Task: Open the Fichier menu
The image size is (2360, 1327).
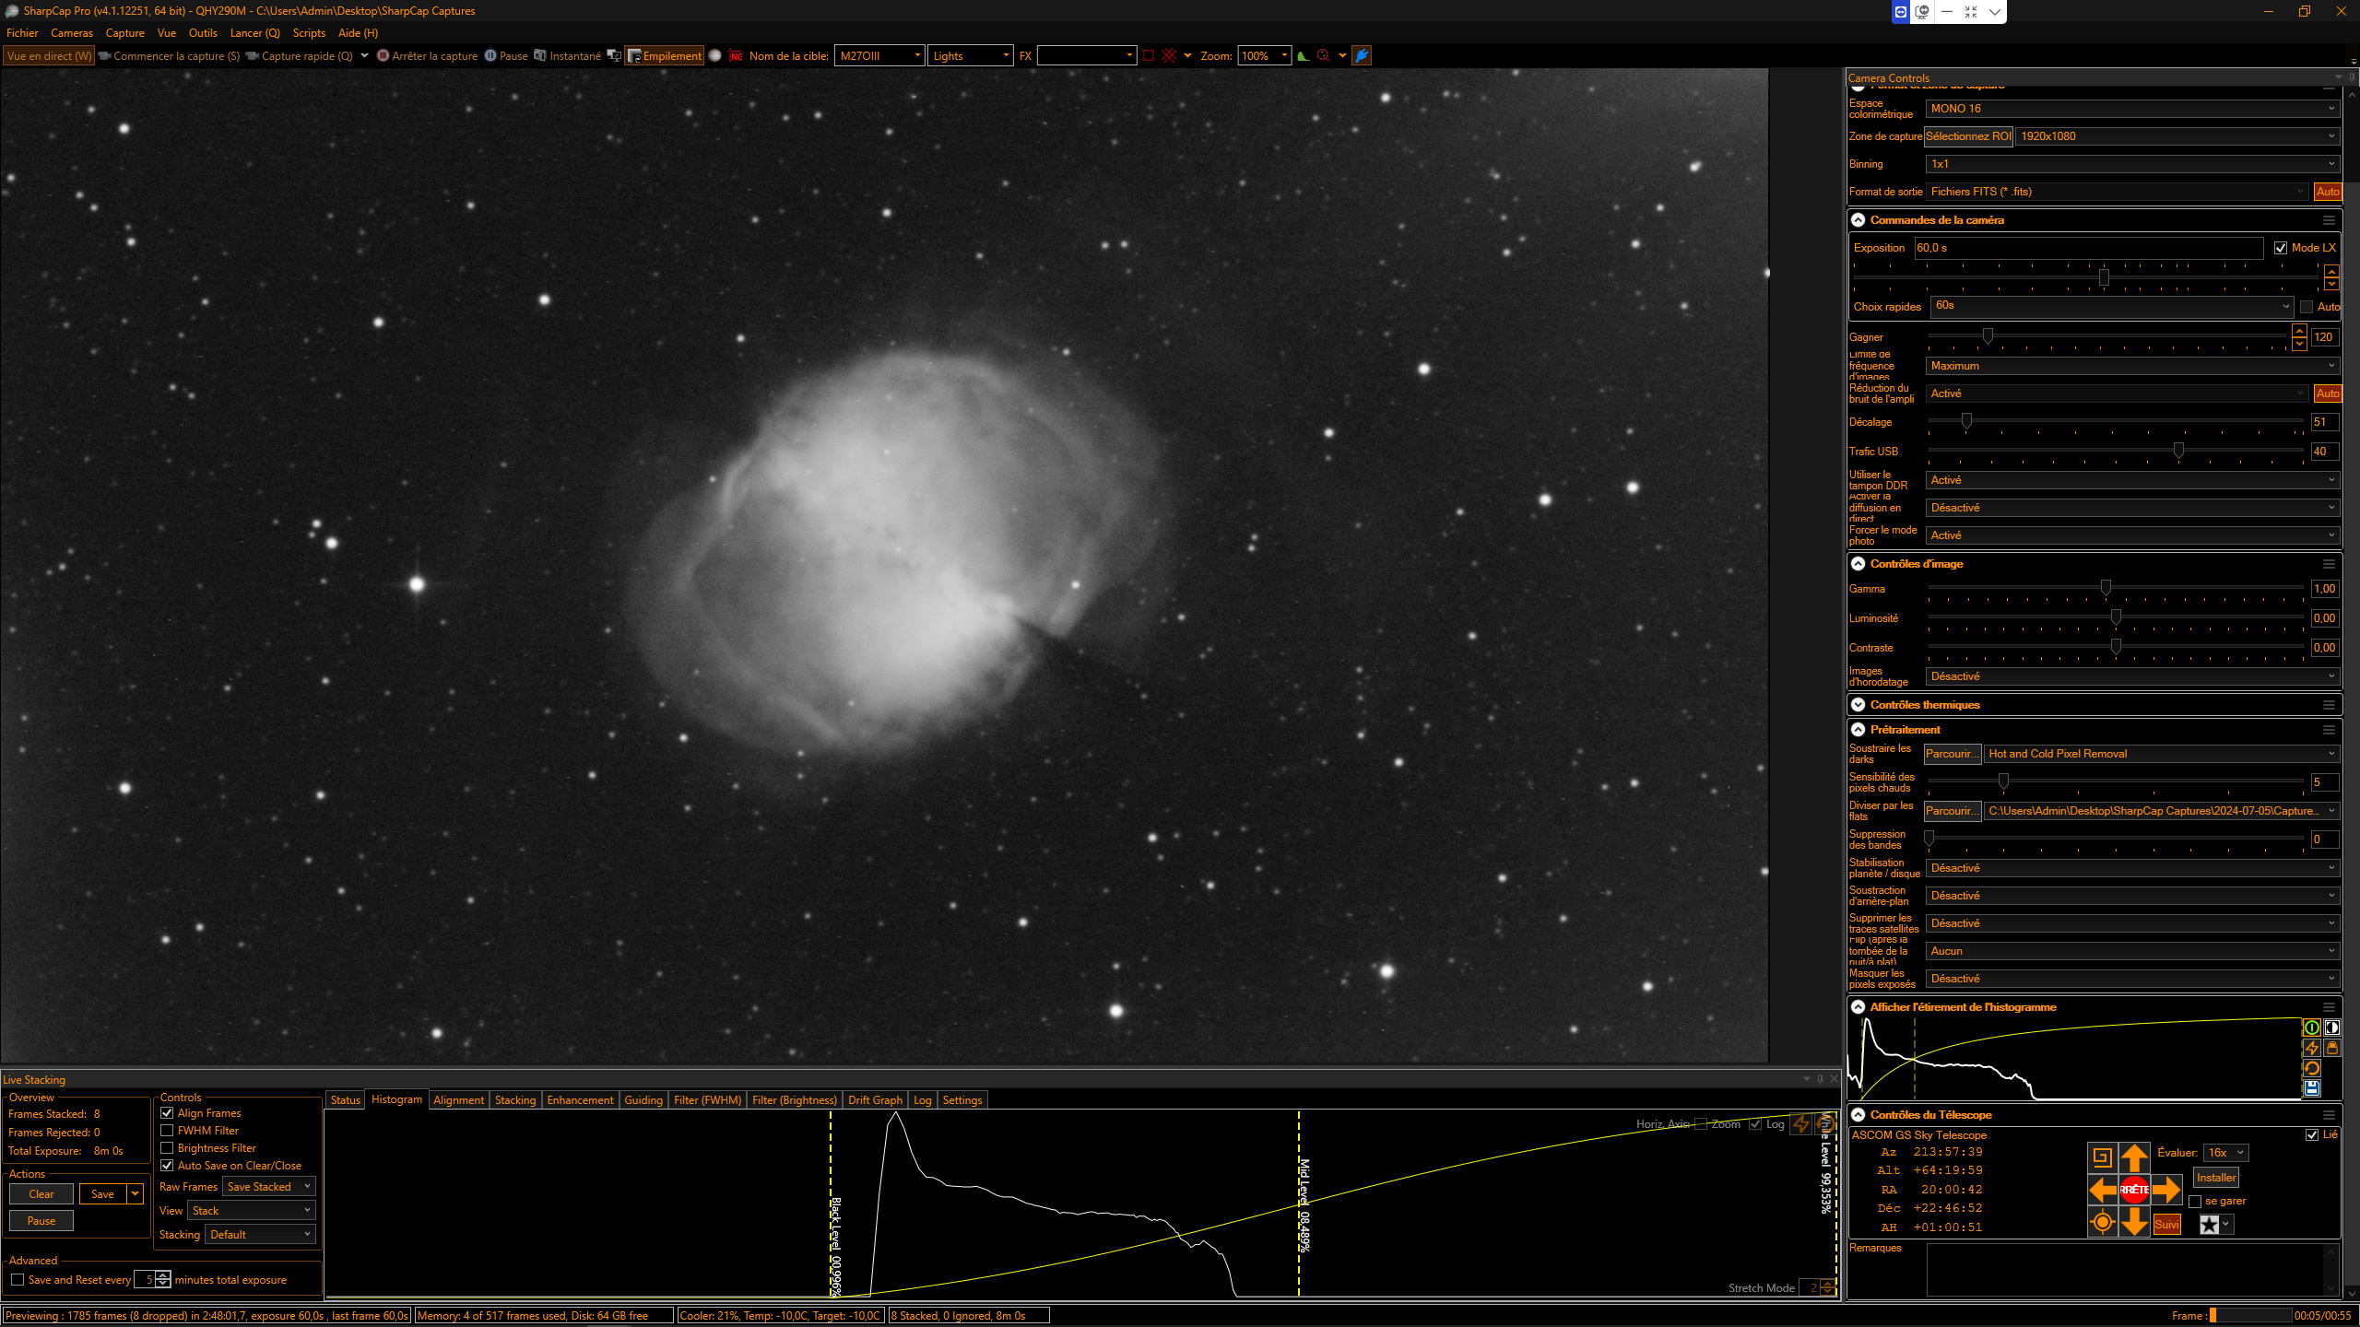Action: (x=22, y=33)
